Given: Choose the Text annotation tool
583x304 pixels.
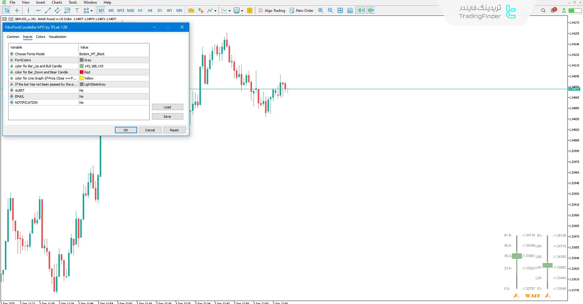Looking at the screenshot, I should click(x=77, y=10).
